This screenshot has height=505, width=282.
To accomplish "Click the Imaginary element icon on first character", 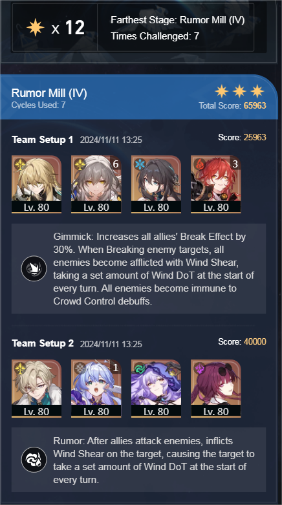I will tap(20, 164).
